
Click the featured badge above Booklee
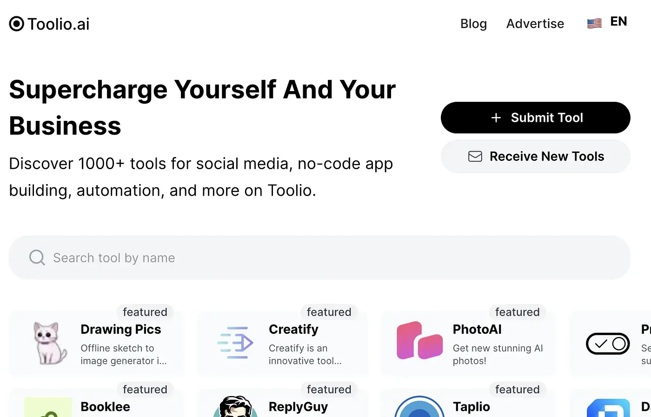tap(145, 390)
